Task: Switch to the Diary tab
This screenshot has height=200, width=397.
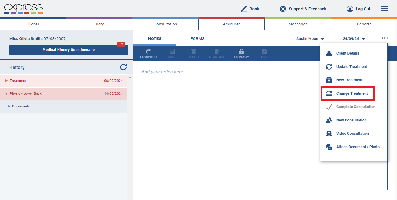Action: tap(99, 24)
